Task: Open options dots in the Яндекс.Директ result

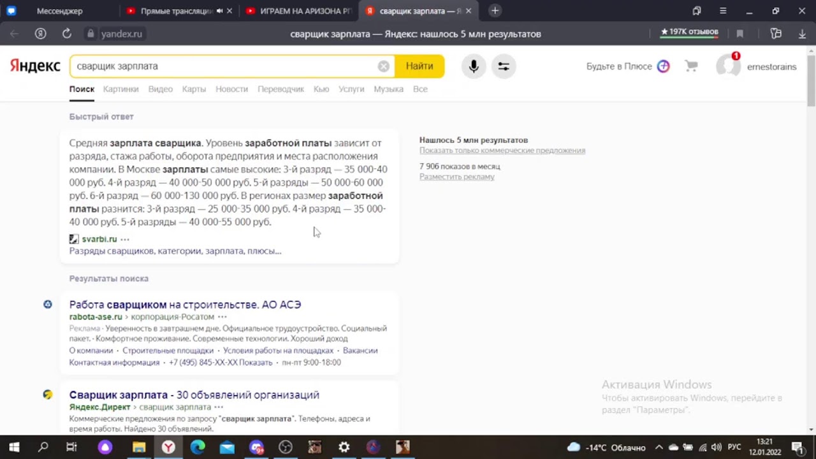Action: (219, 407)
